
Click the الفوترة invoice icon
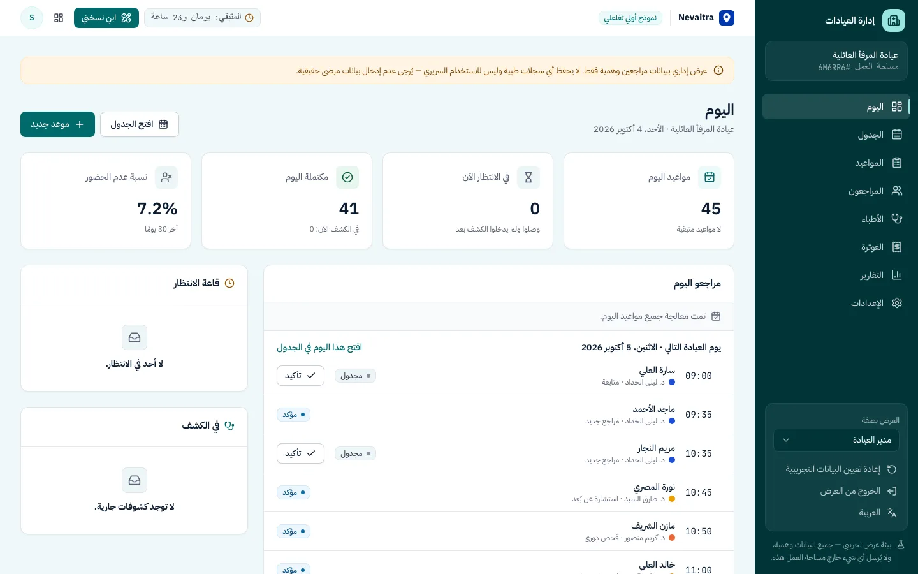coord(897,247)
